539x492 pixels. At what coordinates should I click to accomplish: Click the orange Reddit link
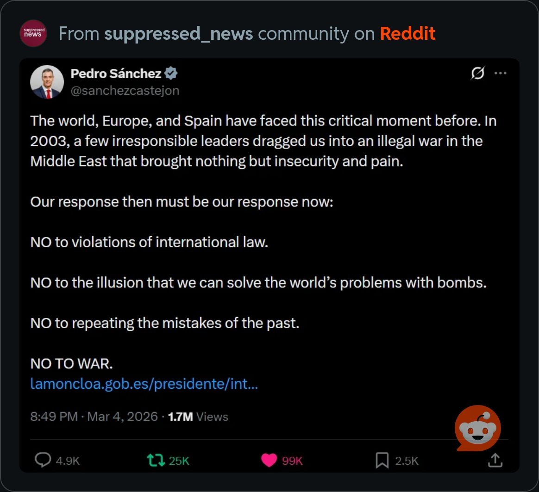coord(407,33)
